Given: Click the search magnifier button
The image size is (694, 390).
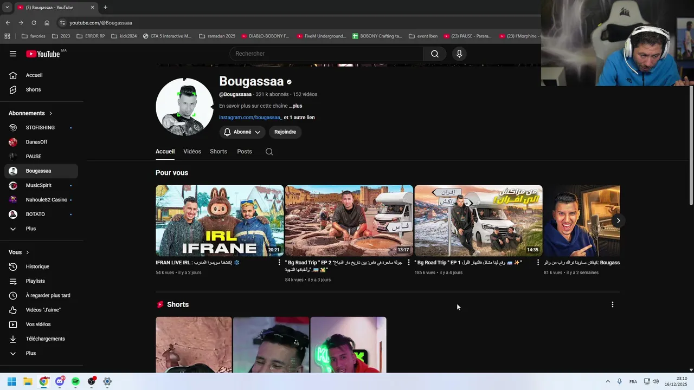Looking at the screenshot, I should click(435, 54).
